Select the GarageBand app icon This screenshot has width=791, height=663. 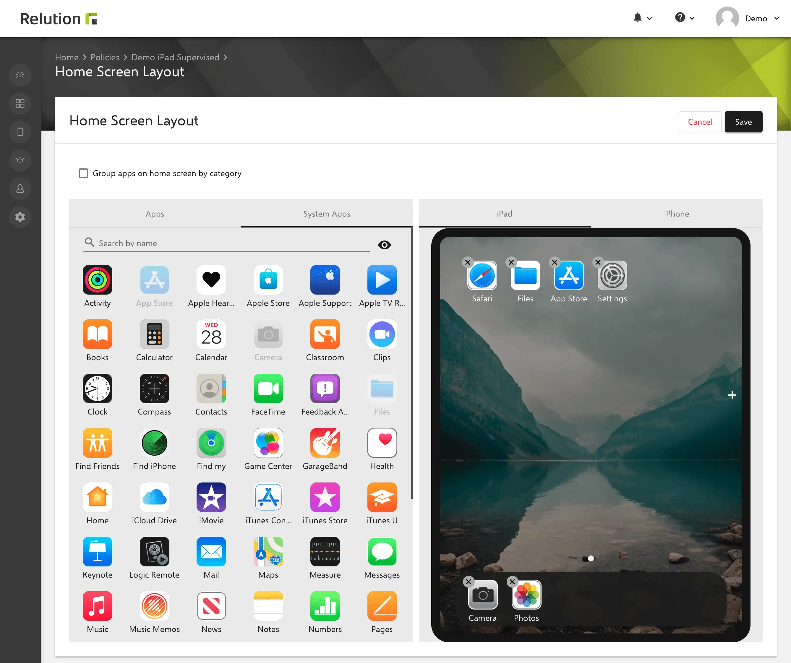pyautogui.click(x=325, y=443)
